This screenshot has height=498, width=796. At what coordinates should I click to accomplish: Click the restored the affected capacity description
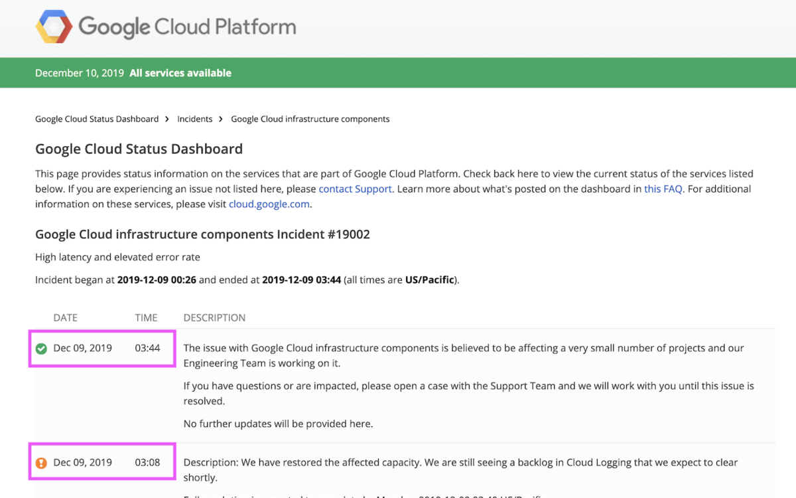pyautogui.click(x=460, y=469)
